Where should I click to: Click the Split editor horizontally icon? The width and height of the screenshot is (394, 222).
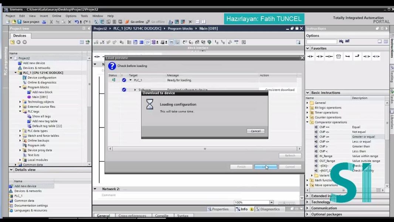197,22
